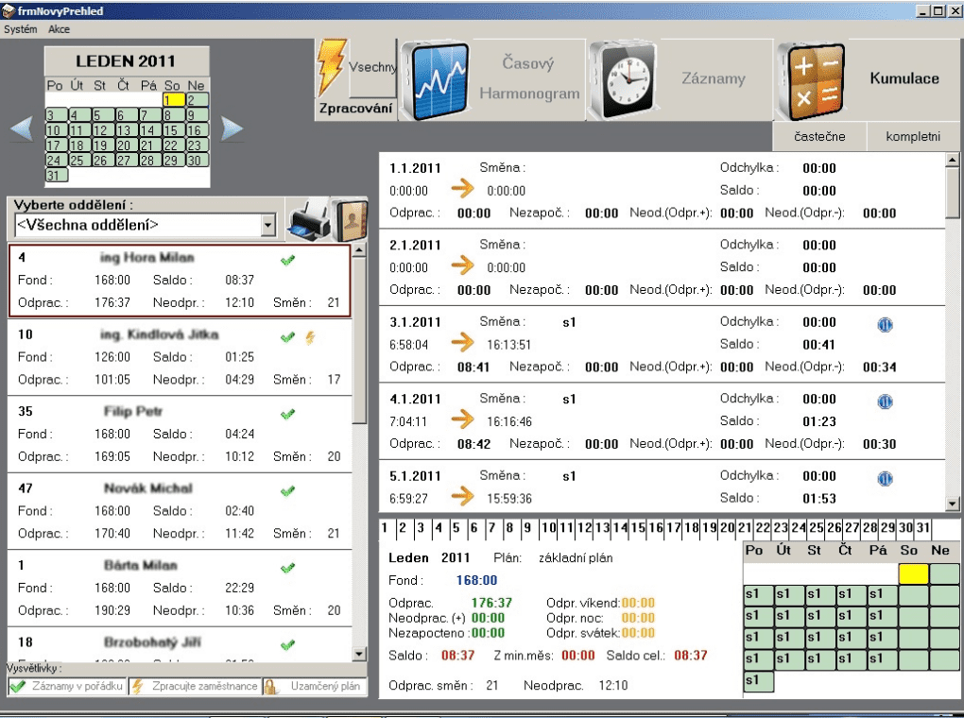
Task: Open the Kumulace view
Action: [904, 78]
